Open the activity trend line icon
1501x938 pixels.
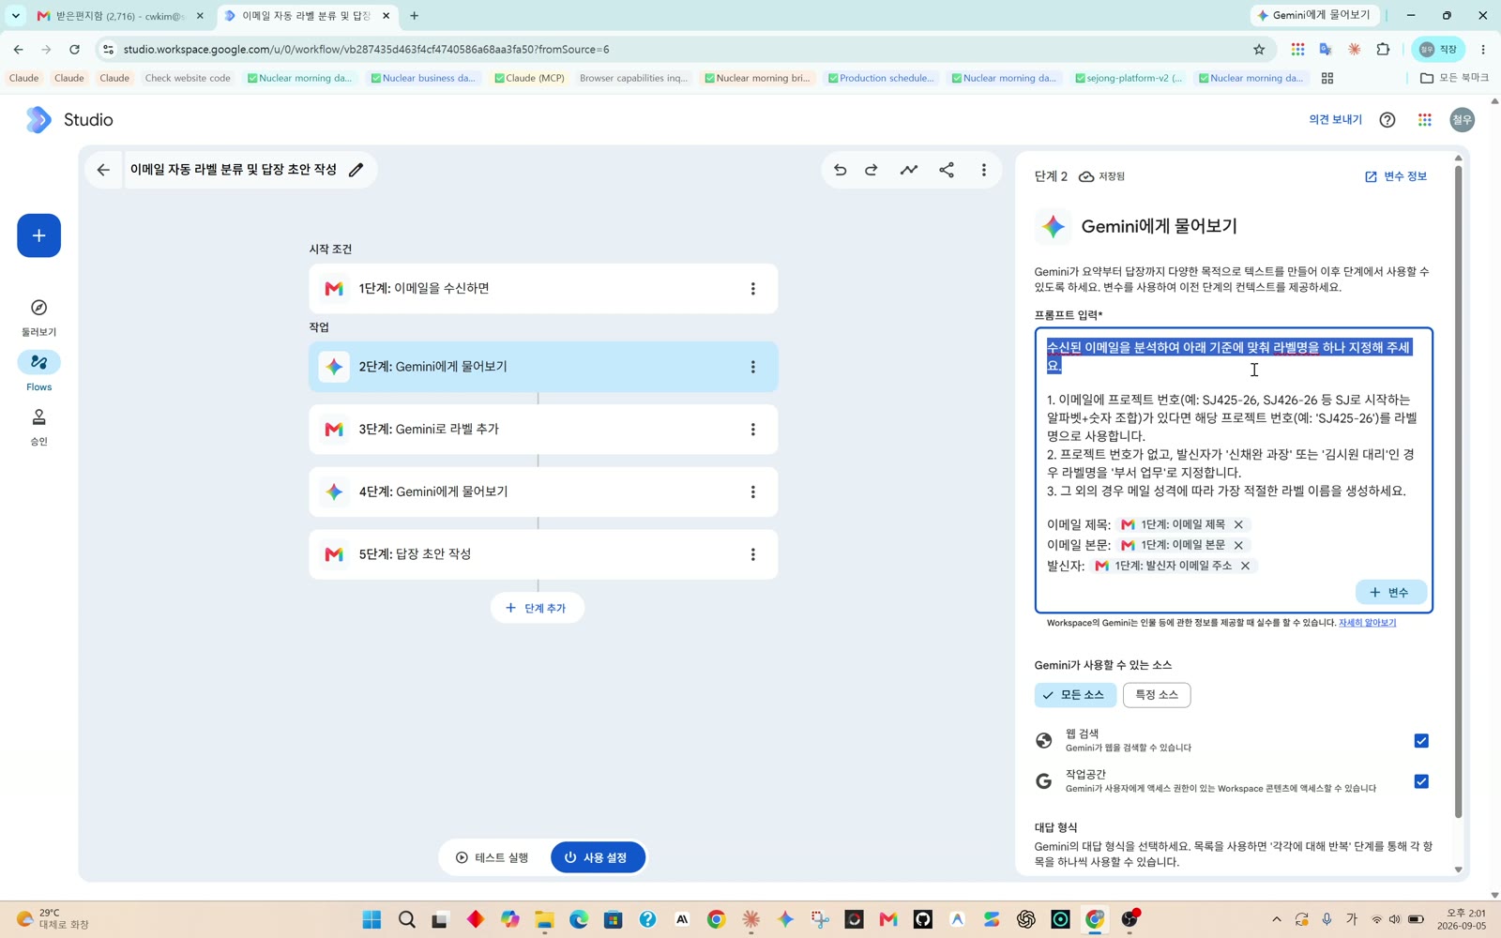(x=909, y=170)
